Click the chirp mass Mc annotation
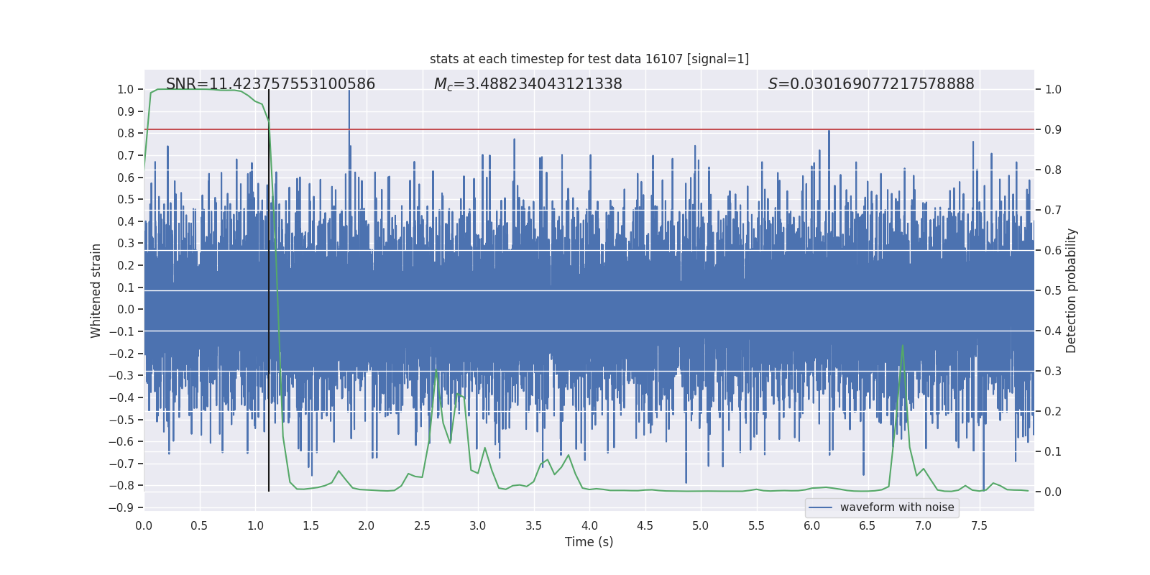This screenshot has width=1150, height=575. [528, 84]
